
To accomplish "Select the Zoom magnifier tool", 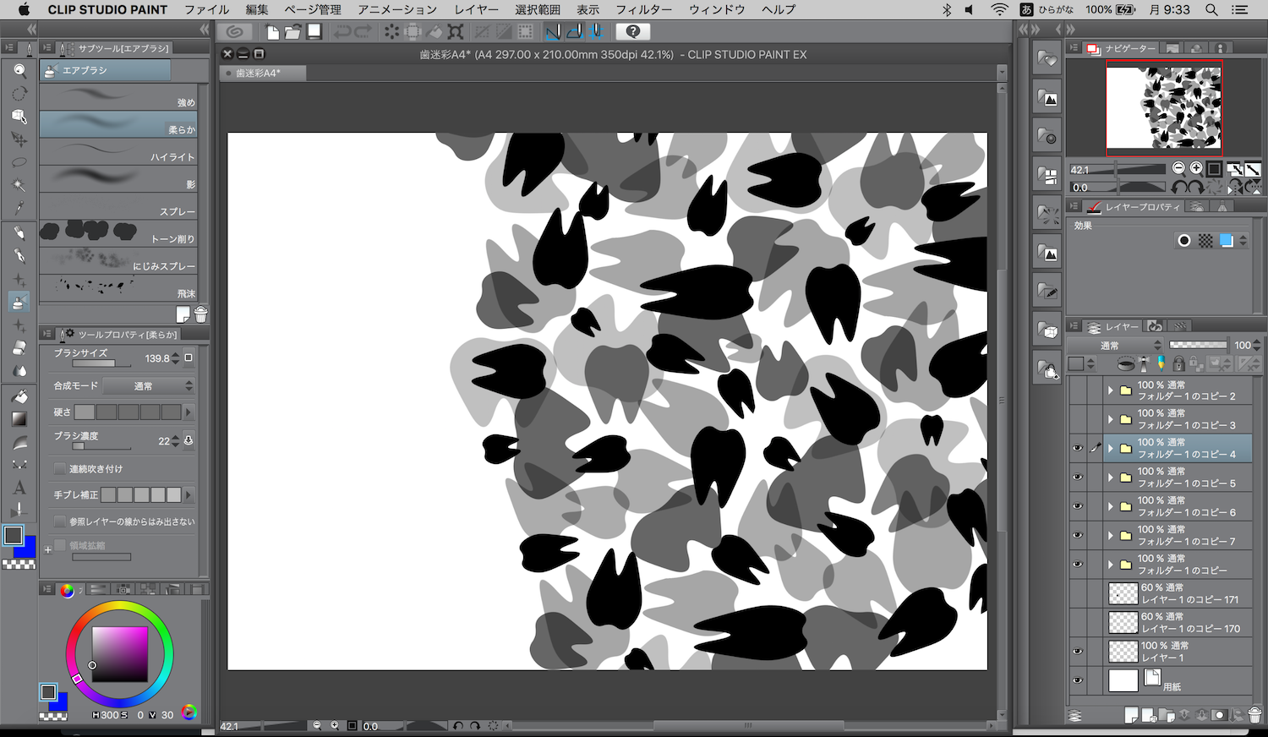I will click(19, 70).
